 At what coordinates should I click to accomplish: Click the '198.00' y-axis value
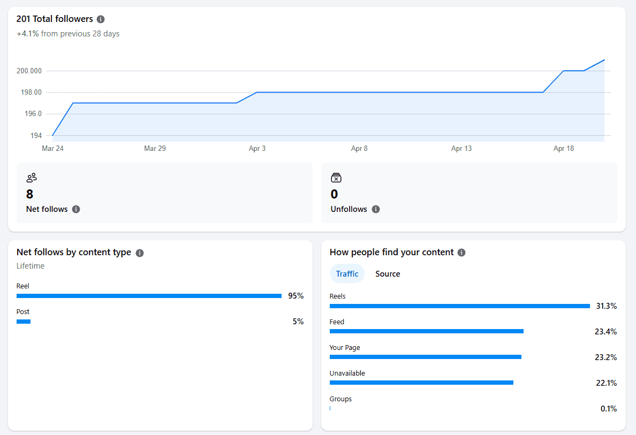pos(31,93)
